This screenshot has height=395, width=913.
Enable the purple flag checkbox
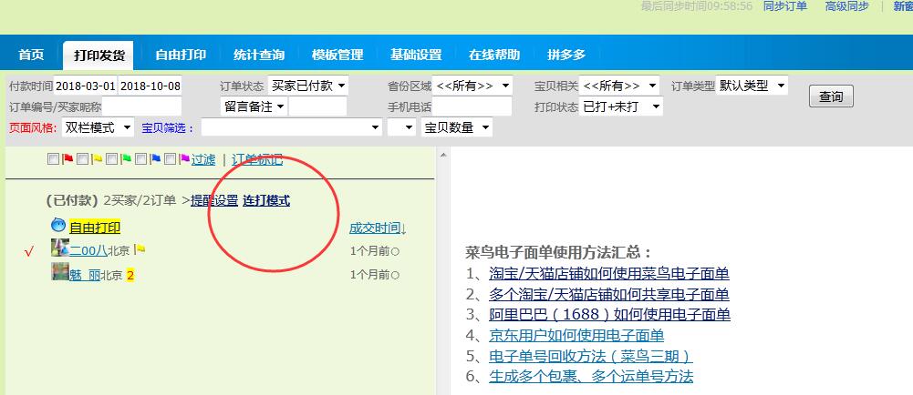pos(170,159)
